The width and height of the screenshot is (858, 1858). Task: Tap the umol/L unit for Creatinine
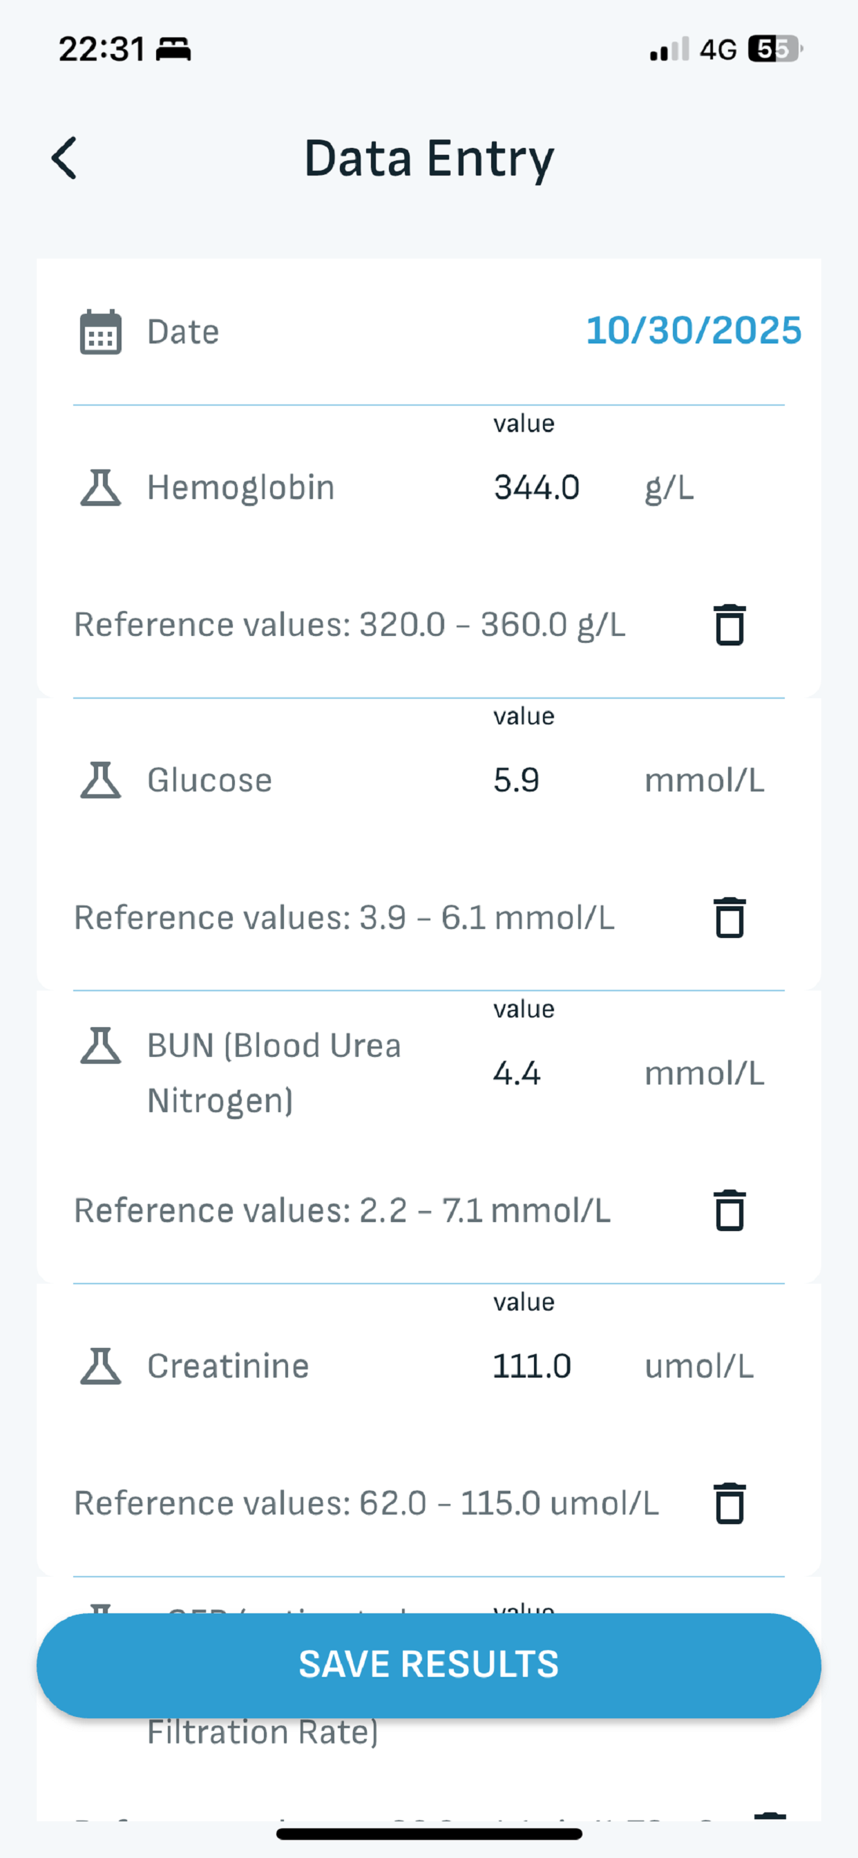[x=698, y=1366]
